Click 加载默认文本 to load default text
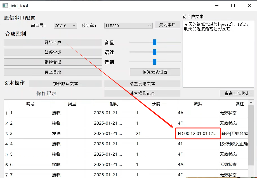Image resolution: width=257 pixels, height=178 pixels. coord(65,83)
